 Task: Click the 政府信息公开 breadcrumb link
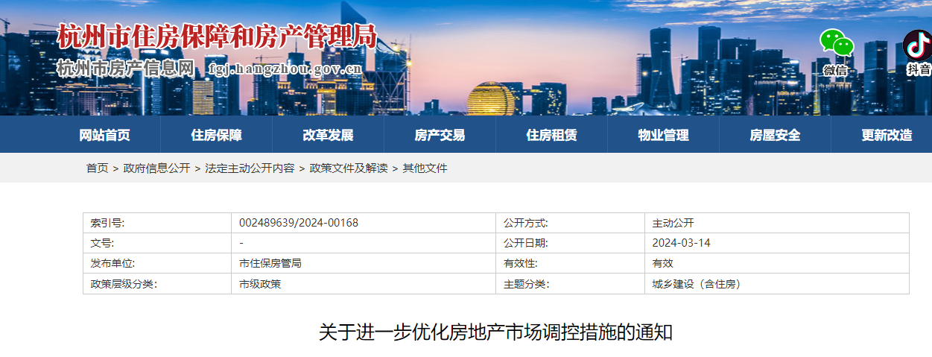tap(156, 168)
